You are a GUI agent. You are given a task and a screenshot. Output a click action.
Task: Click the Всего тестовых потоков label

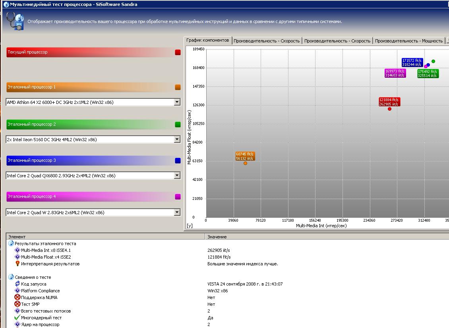[46, 311]
